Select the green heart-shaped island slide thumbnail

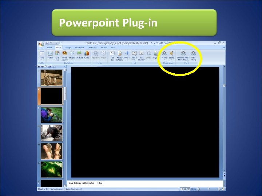click(x=51, y=170)
